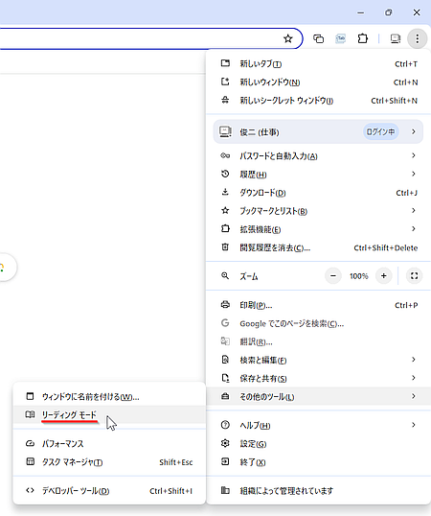Click the key icon for passwords

(225, 155)
